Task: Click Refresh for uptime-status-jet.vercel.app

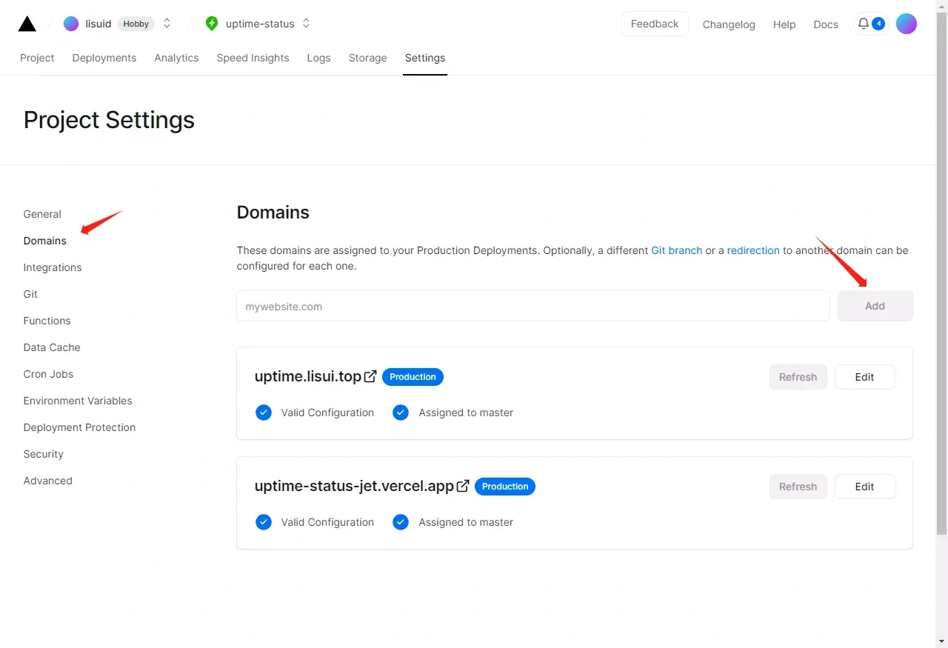Action: [798, 487]
